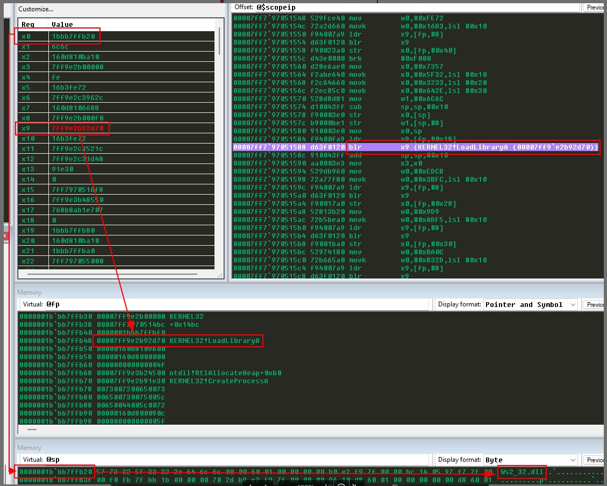Select the brk #0xF000 instruction line
Screen dimensions: 607x486
(x=332, y=59)
